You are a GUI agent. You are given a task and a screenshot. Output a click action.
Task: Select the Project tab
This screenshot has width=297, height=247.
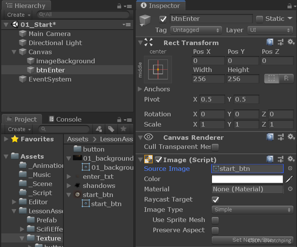[22, 119]
